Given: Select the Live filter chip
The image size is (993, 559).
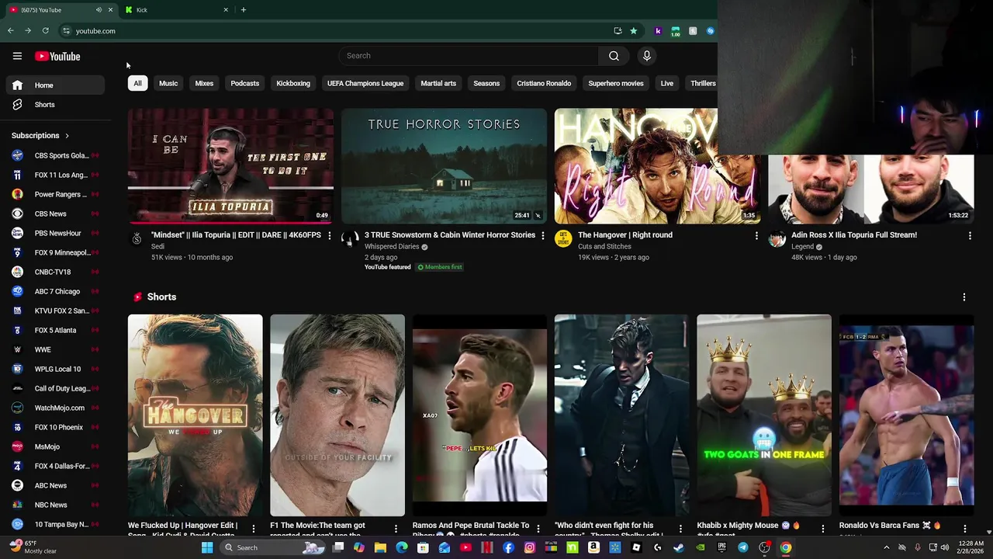Looking at the screenshot, I should click(666, 83).
